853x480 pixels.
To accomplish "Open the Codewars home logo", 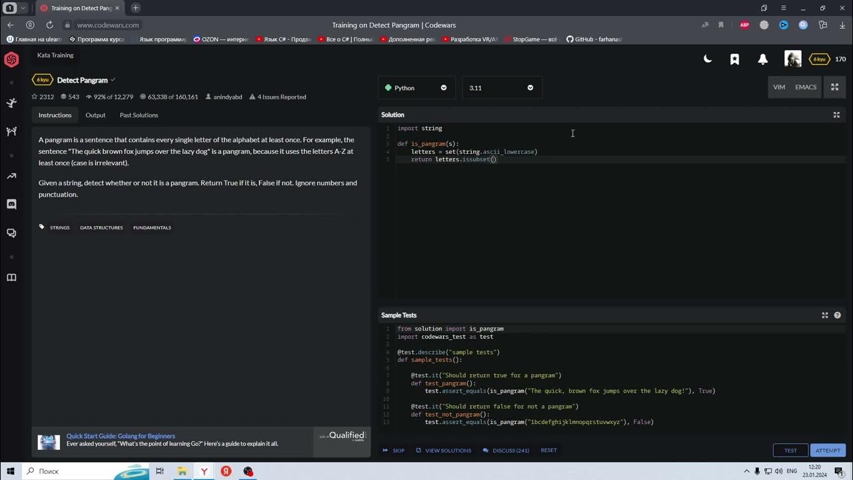I will 11,60.
